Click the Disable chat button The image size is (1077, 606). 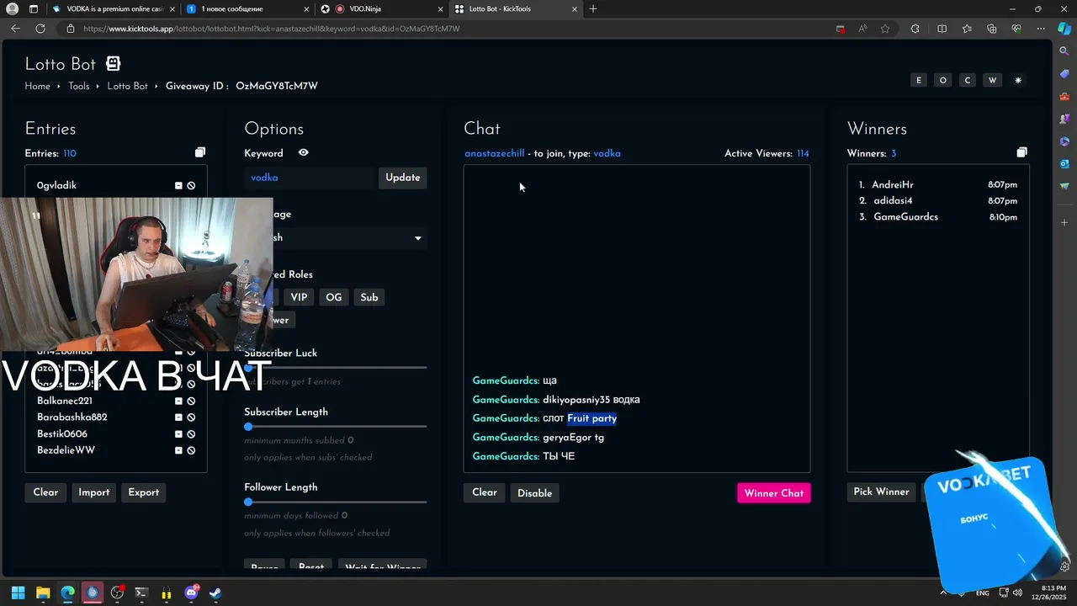pos(535,493)
